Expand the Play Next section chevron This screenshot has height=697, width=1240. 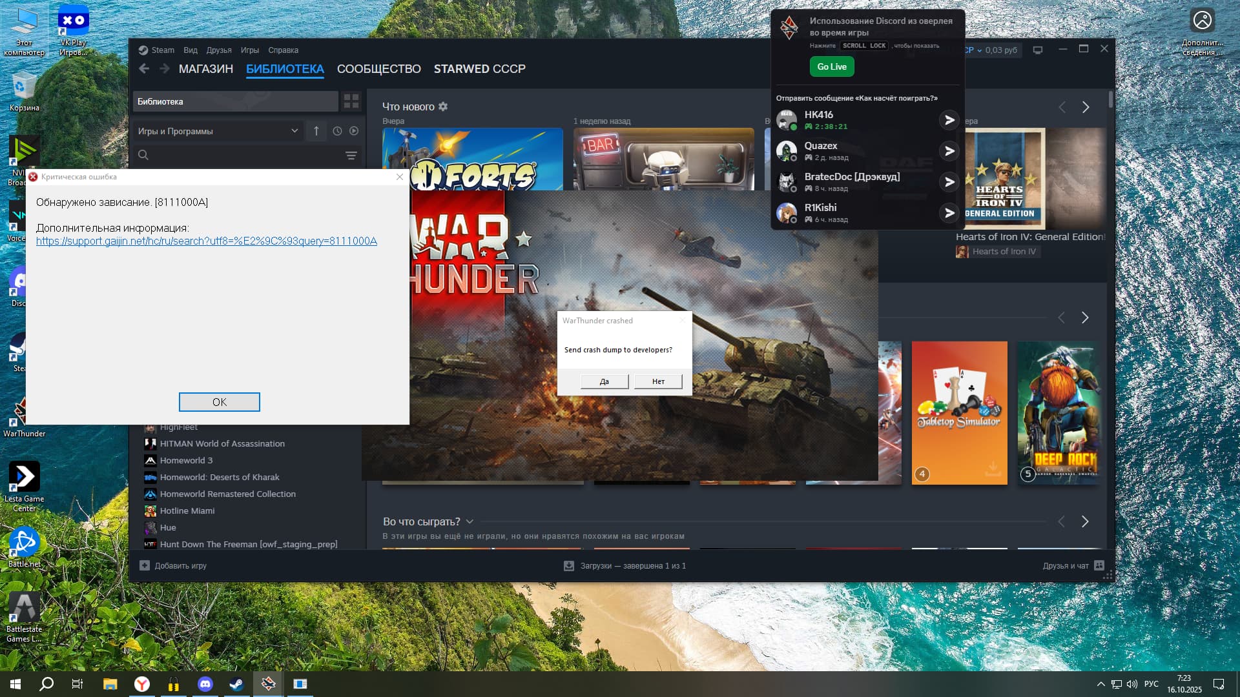(470, 521)
